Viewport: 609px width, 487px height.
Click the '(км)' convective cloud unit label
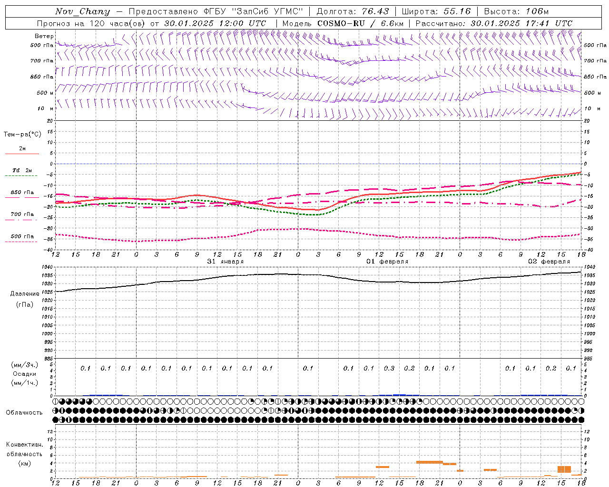tap(24, 463)
